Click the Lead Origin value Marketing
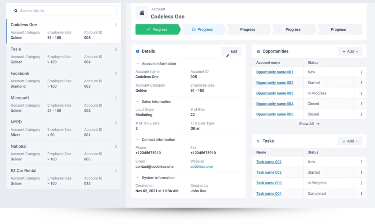Screen dimensions: 375x224 [x=144, y=115]
